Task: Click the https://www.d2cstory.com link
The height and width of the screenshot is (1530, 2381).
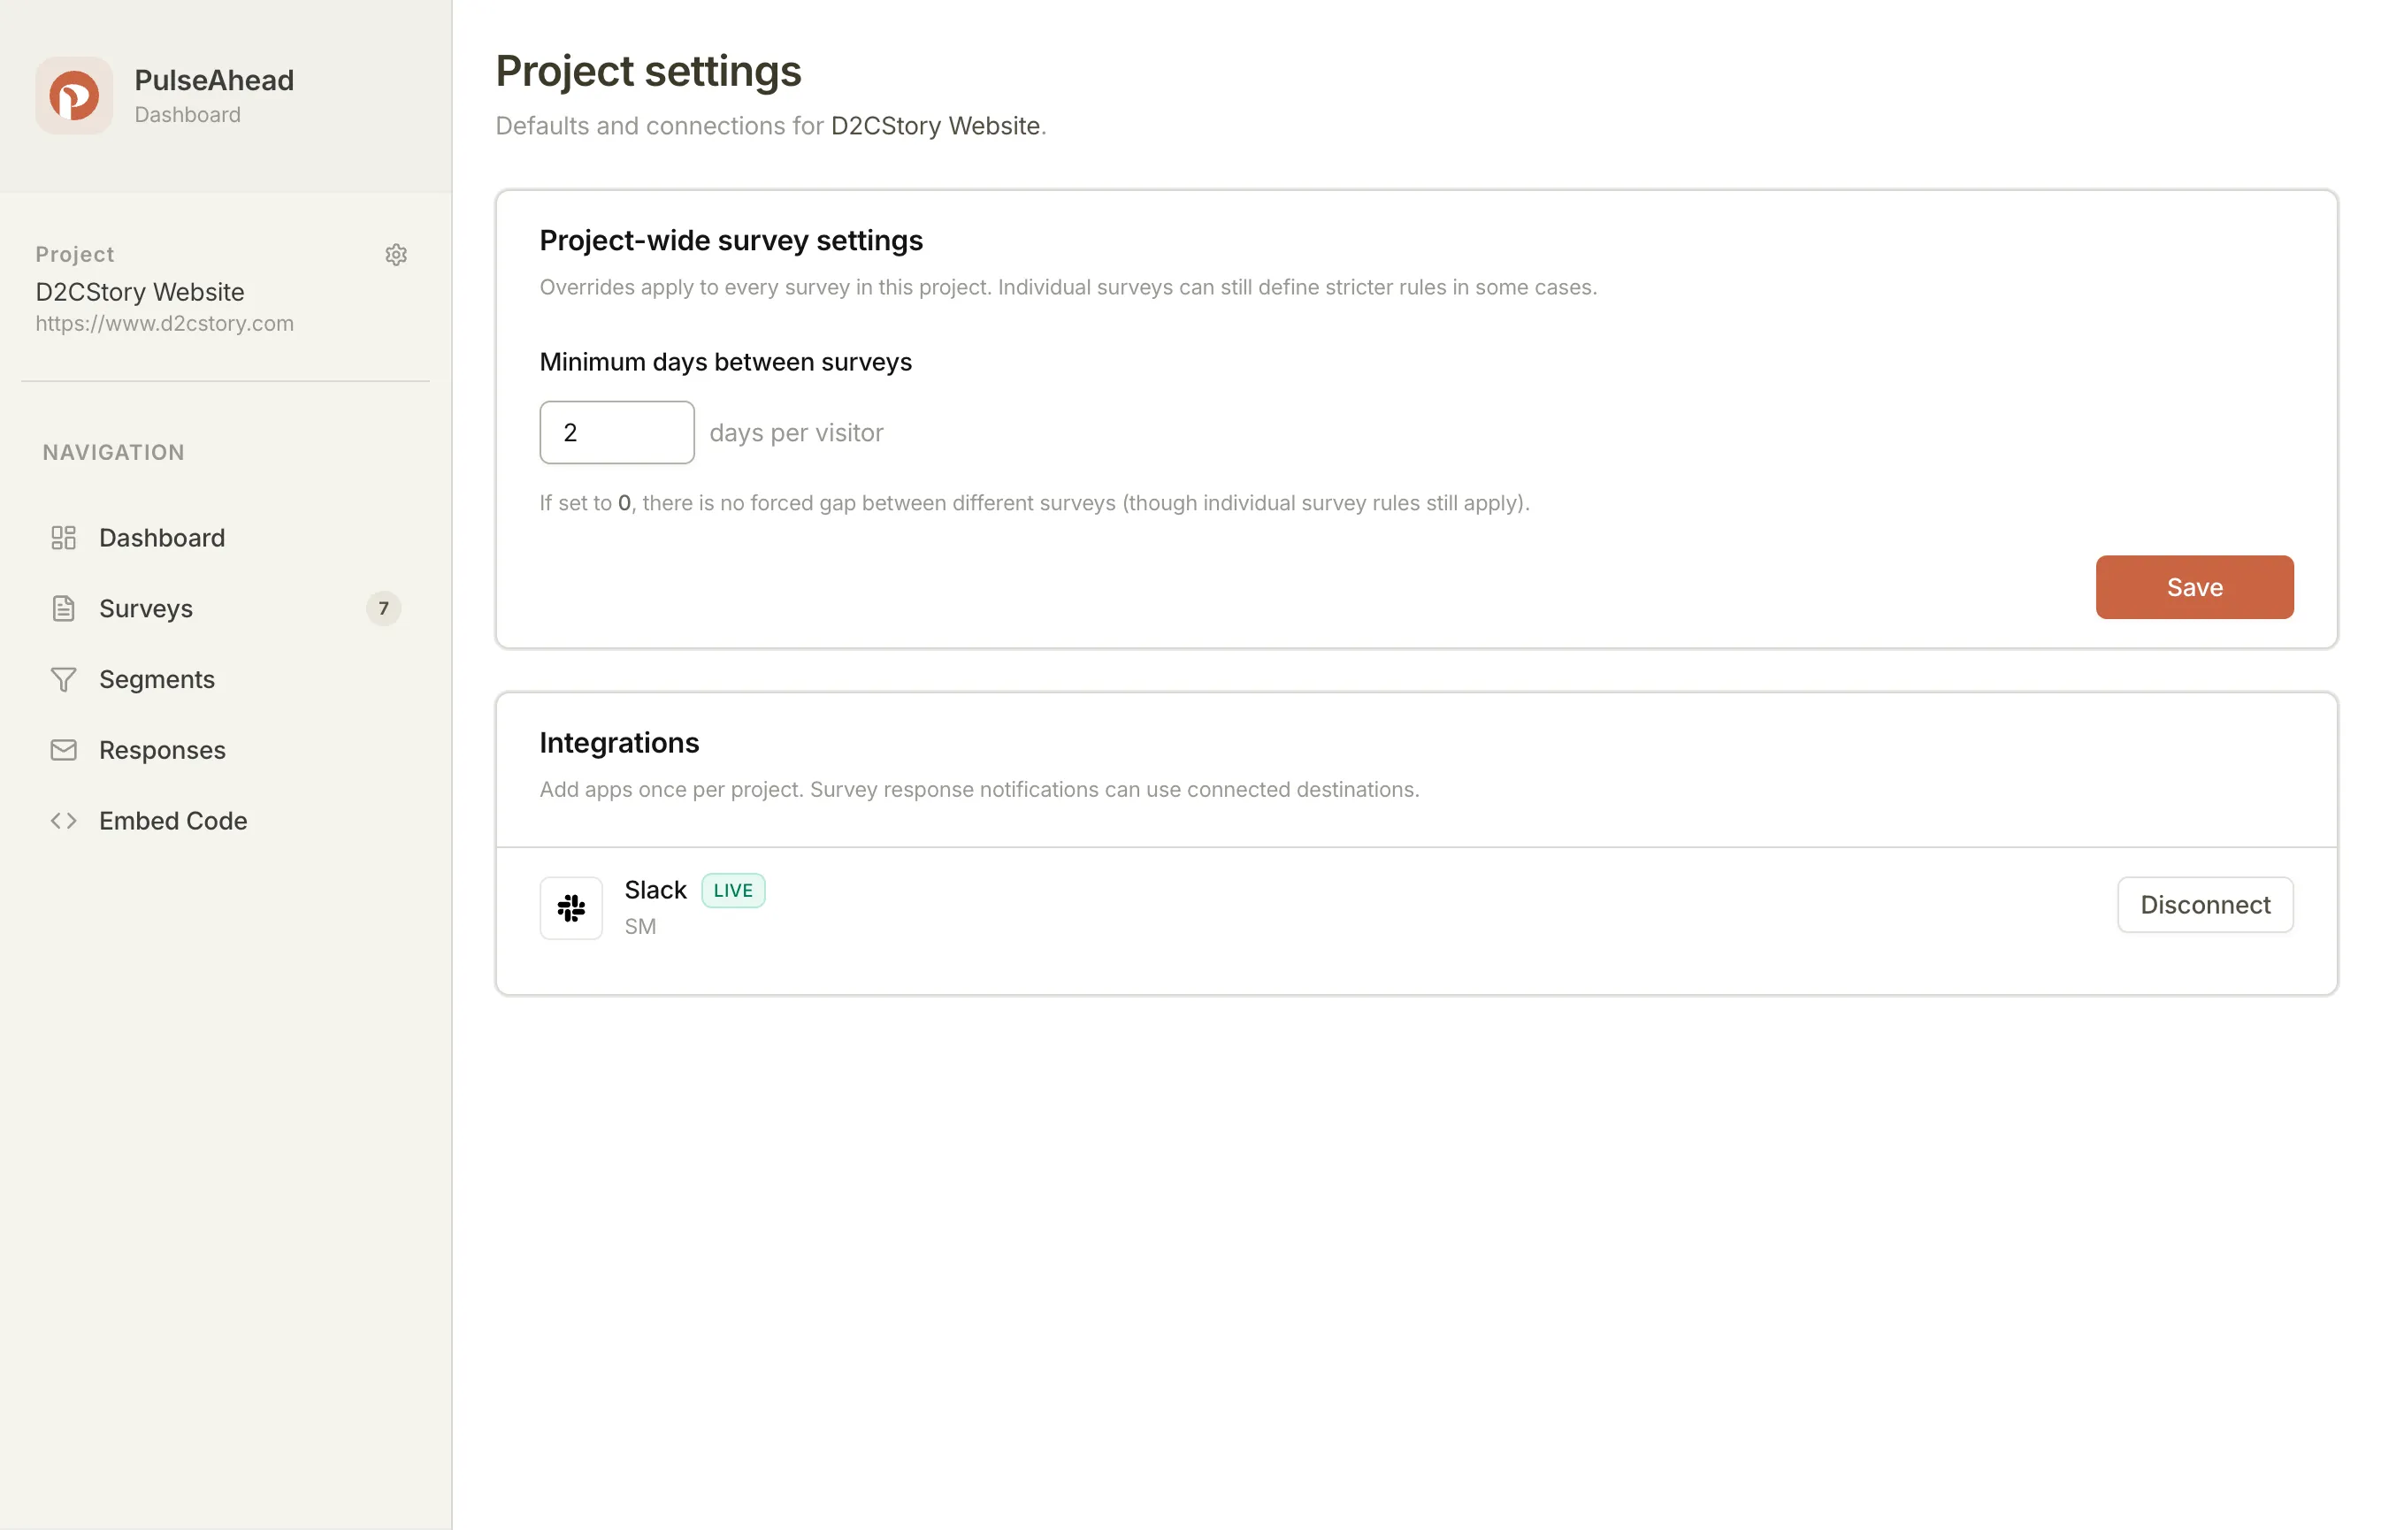Action: pyautogui.click(x=165, y=323)
